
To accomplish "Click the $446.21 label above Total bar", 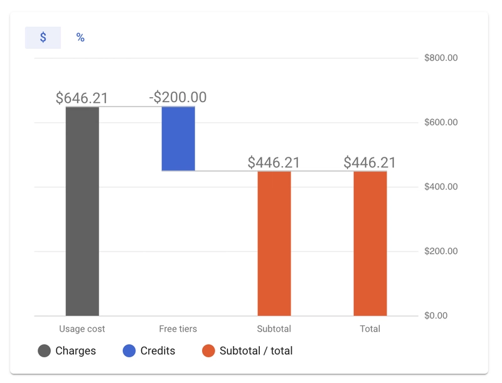I will [370, 163].
